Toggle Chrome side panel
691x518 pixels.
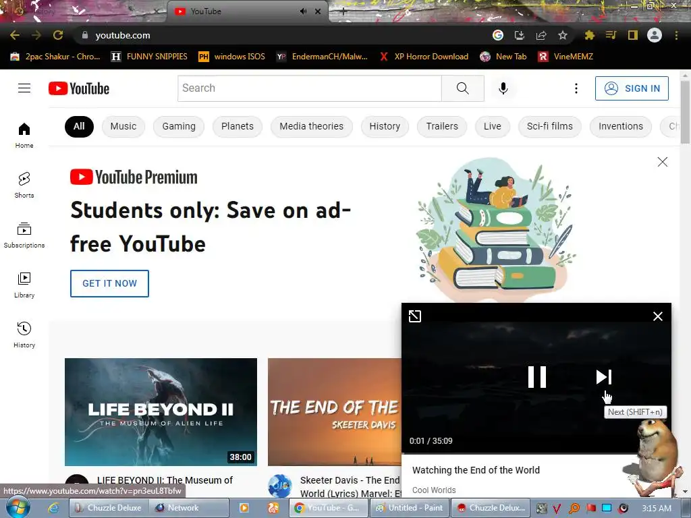[x=633, y=35]
